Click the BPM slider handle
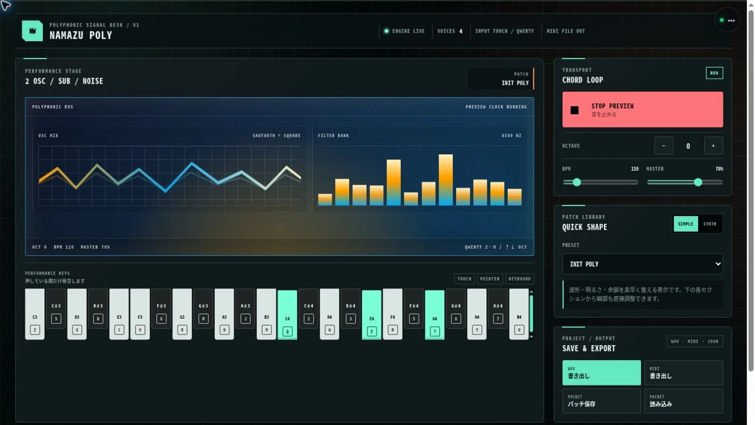755x425 pixels. coord(577,182)
